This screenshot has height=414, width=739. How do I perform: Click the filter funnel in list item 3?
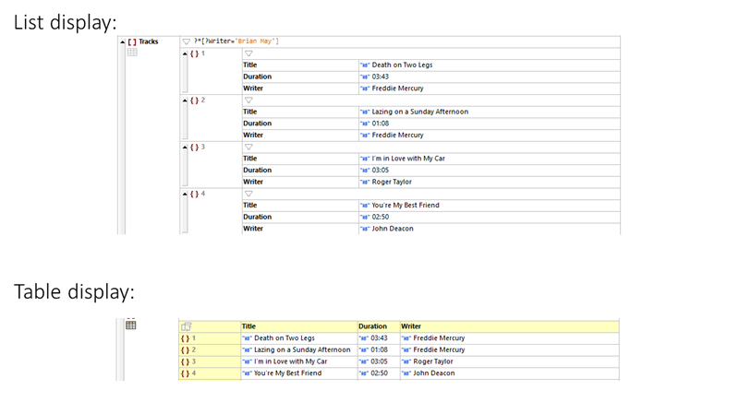(x=248, y=147)
